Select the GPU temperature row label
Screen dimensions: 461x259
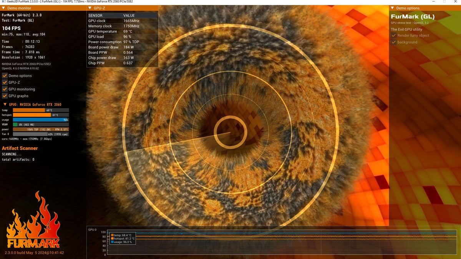(103, 31)
